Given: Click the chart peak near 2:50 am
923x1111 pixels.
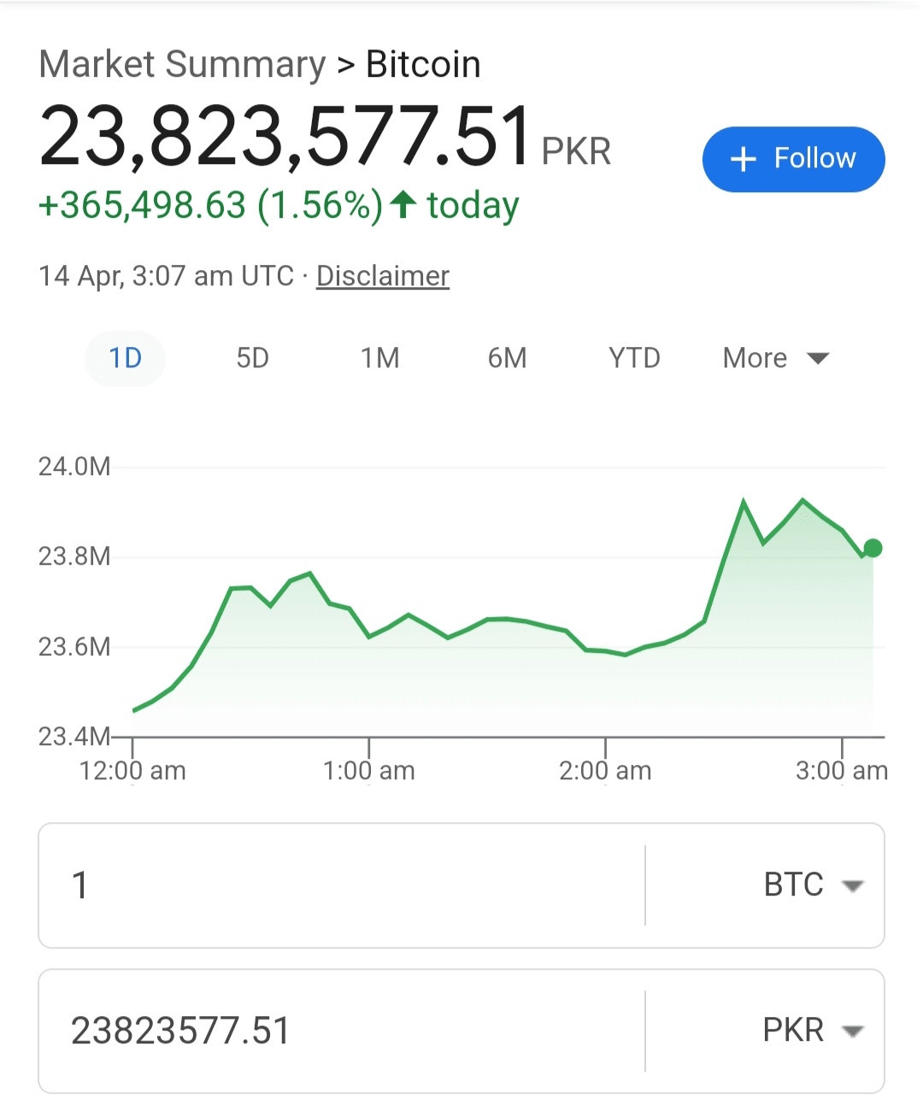Looking at the screenshot, I should [x=802, y=499].
